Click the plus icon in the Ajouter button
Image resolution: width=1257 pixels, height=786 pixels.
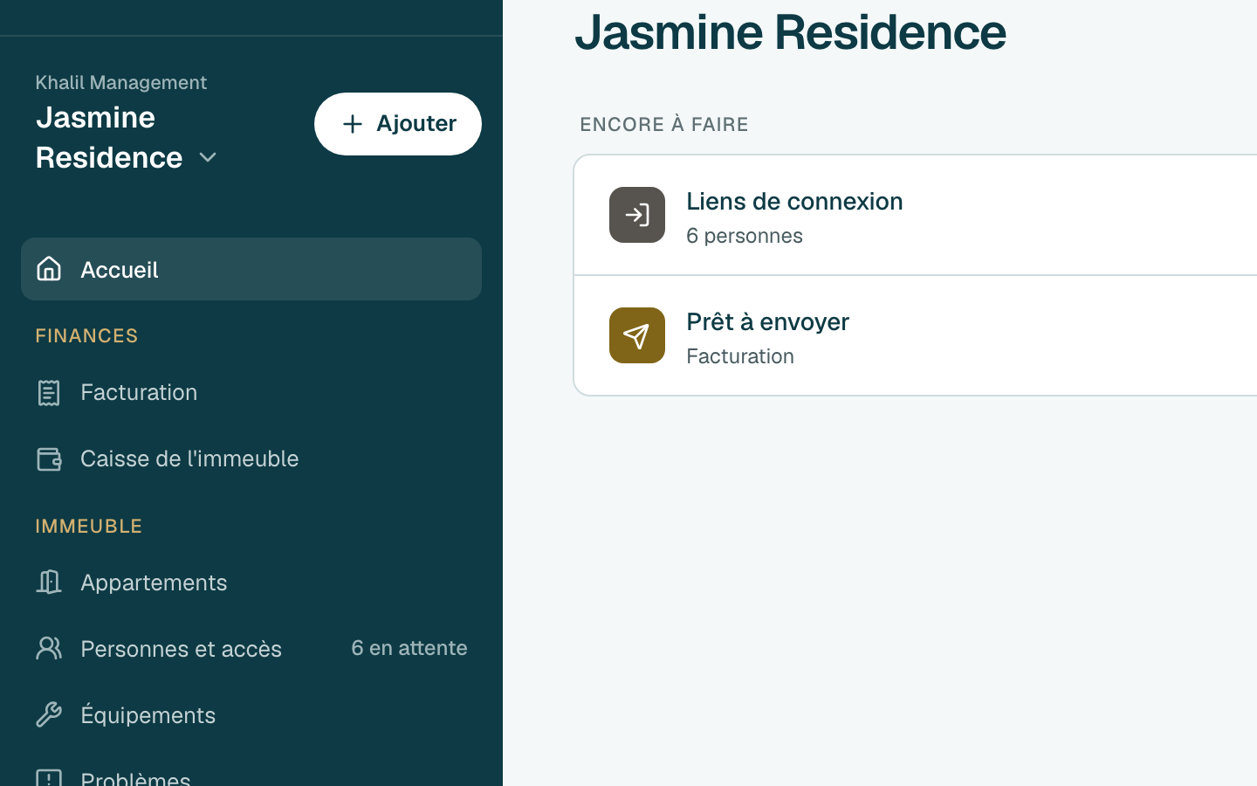coord(352,124)
